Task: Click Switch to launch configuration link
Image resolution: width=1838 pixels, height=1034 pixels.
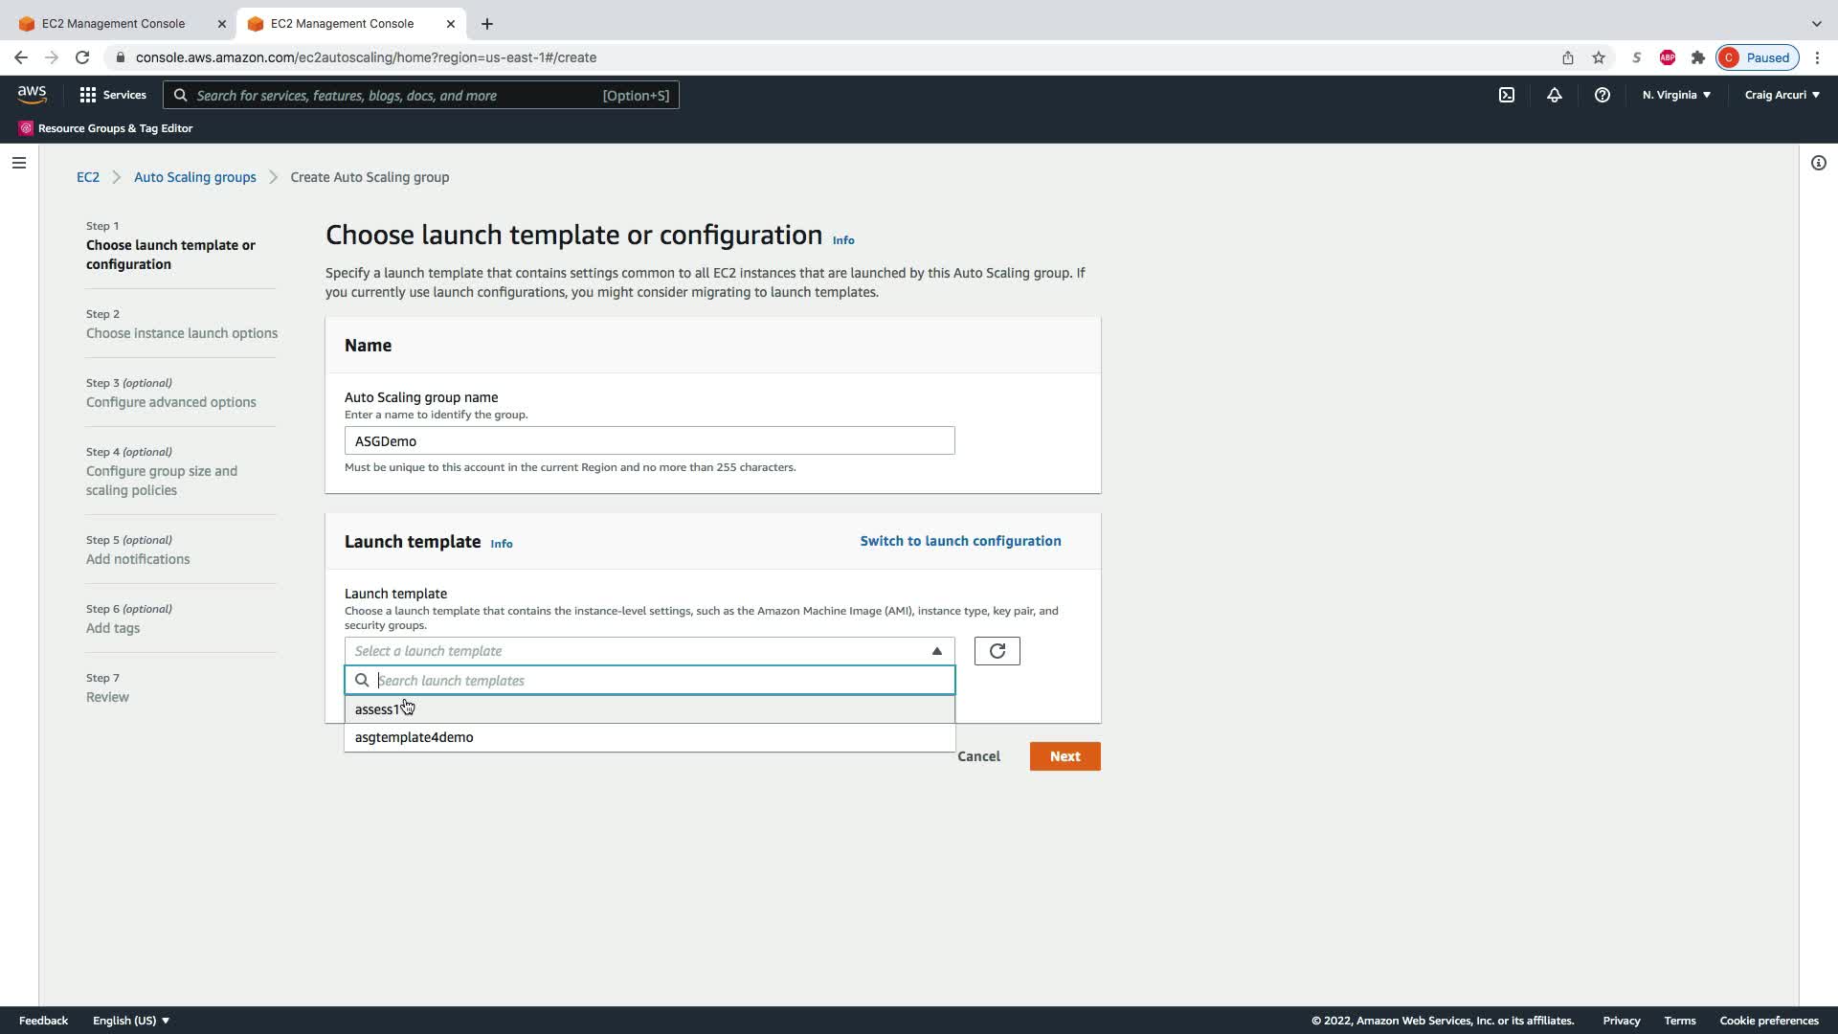Action: coord(960,541)
